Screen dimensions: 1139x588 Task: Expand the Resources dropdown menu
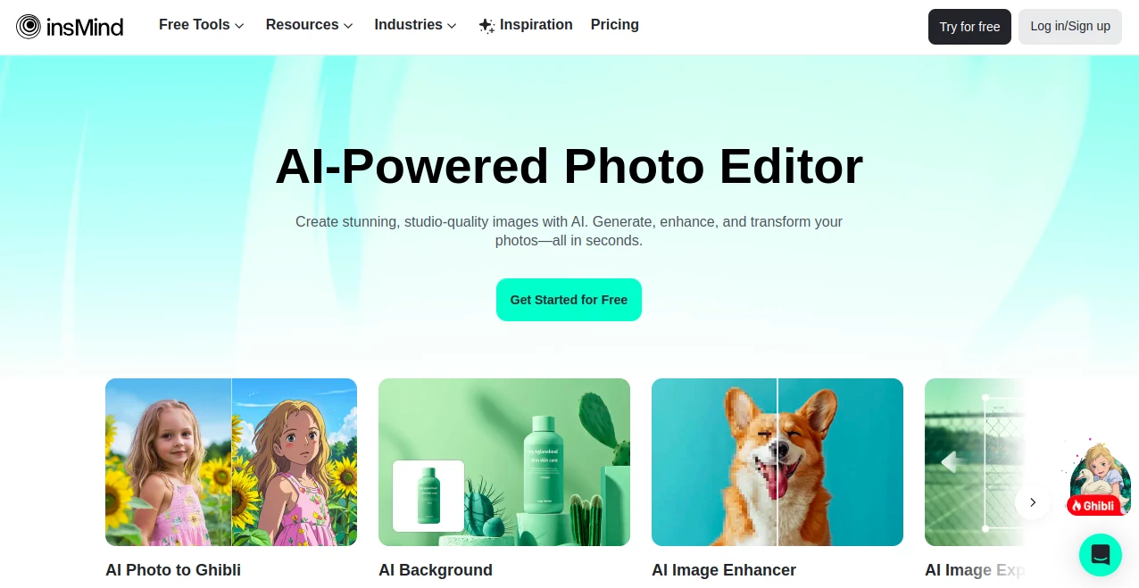pyautogui.click(x=310, y=25)
